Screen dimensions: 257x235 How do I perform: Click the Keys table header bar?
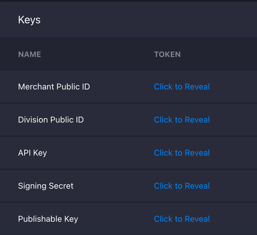click(x=128, y=54)
